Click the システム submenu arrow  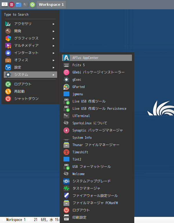[x=54, y=75]
